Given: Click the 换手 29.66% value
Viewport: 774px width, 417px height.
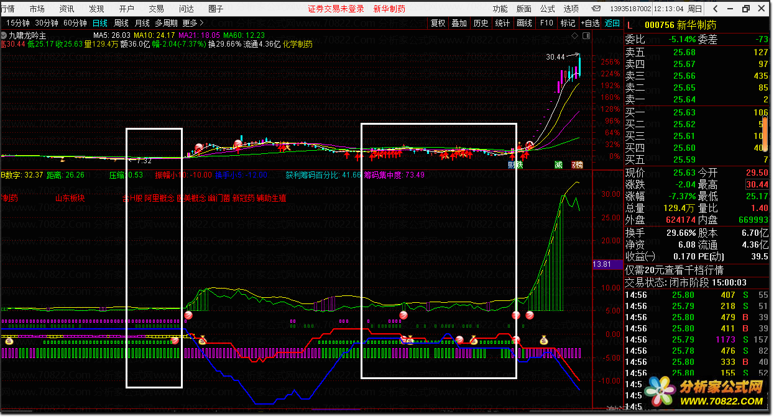Looking at the screenshot, I should click(682, 233).
